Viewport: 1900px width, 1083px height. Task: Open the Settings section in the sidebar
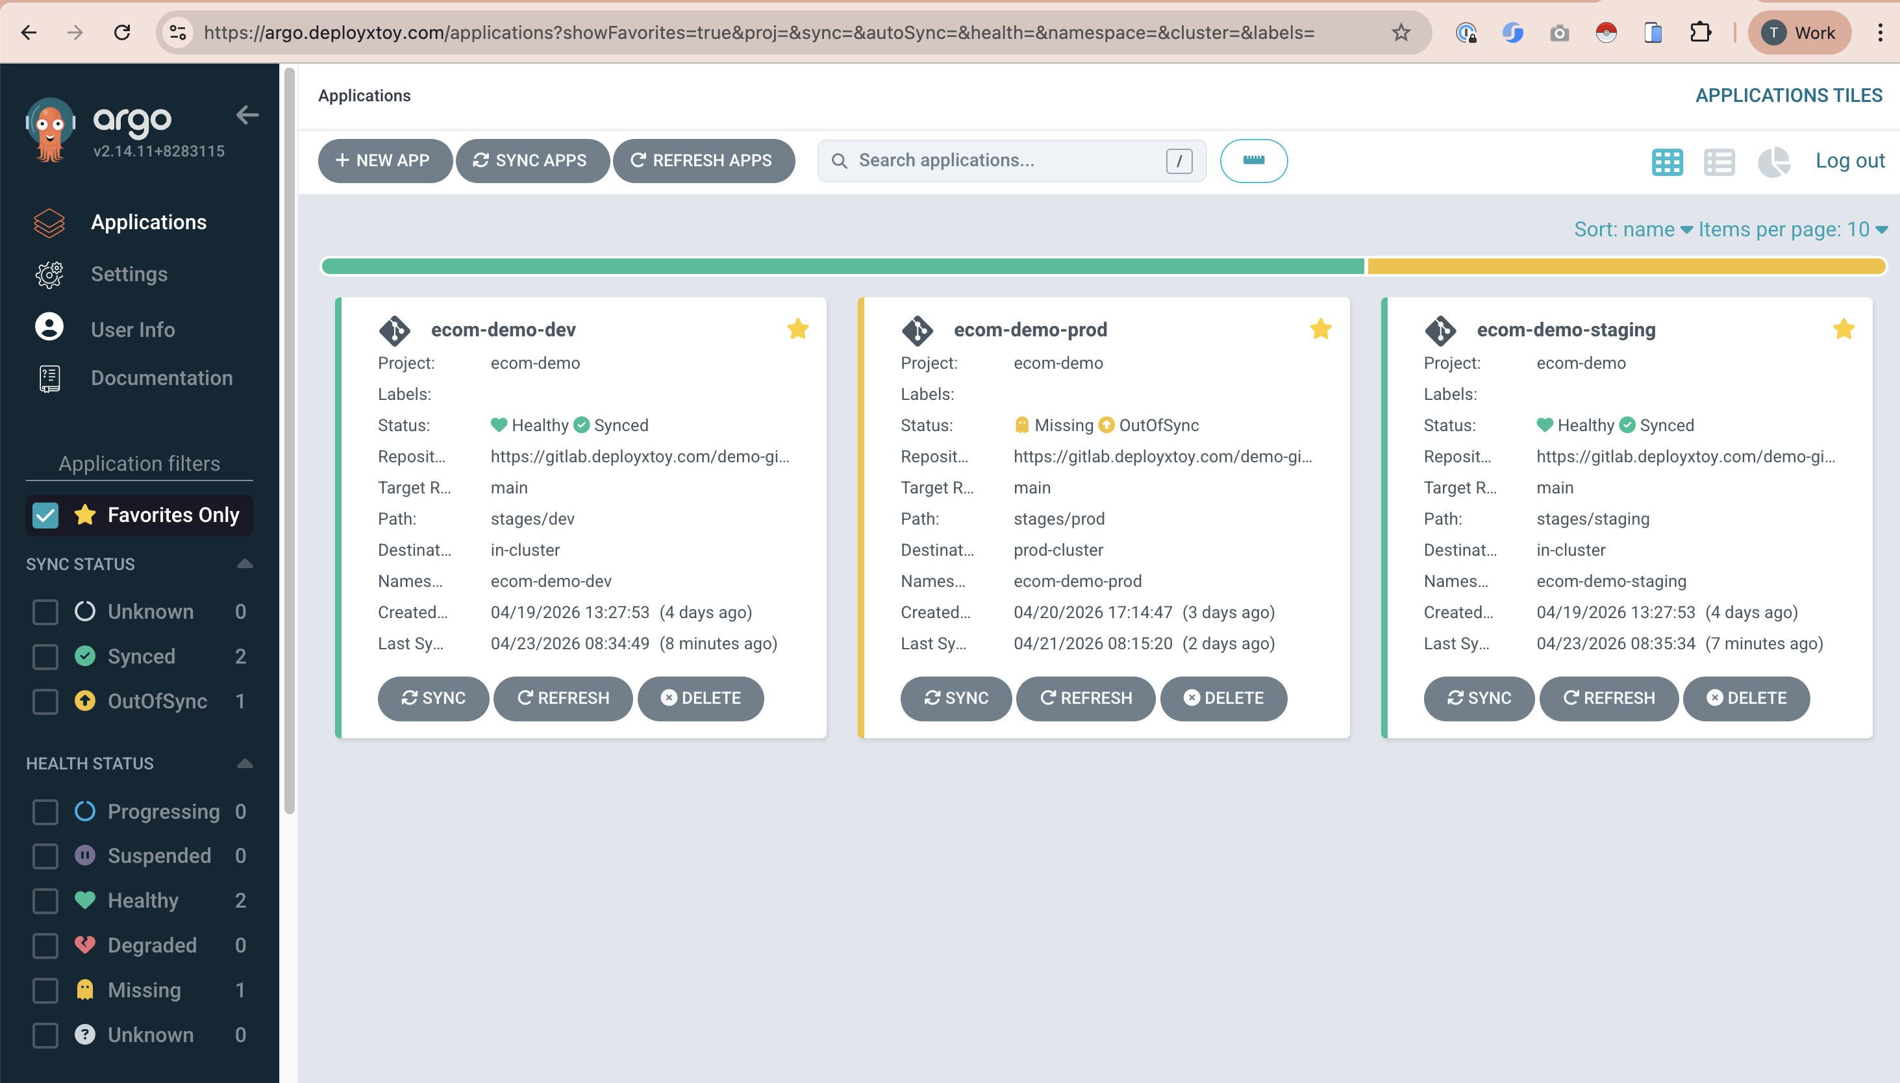129,274
